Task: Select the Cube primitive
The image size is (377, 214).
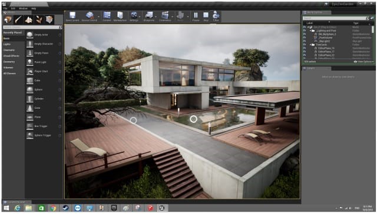Action: pyautogui.click(x=44, y=81)
